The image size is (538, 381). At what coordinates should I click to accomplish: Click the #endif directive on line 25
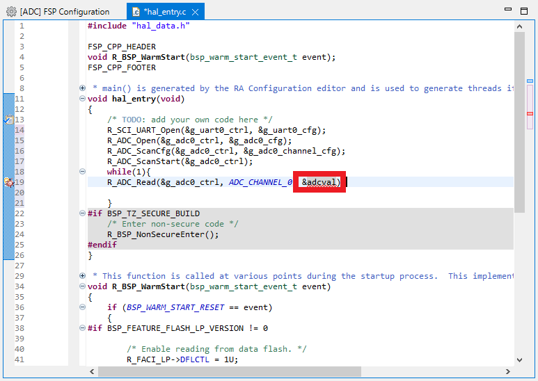(x=102, y=245)
